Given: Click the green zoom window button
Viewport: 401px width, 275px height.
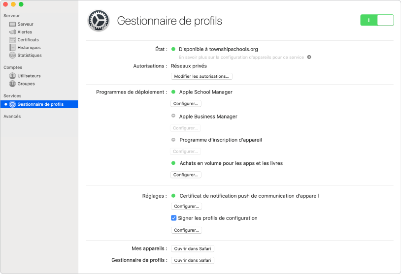Looking at the screenshot, I should coord(21,4).
